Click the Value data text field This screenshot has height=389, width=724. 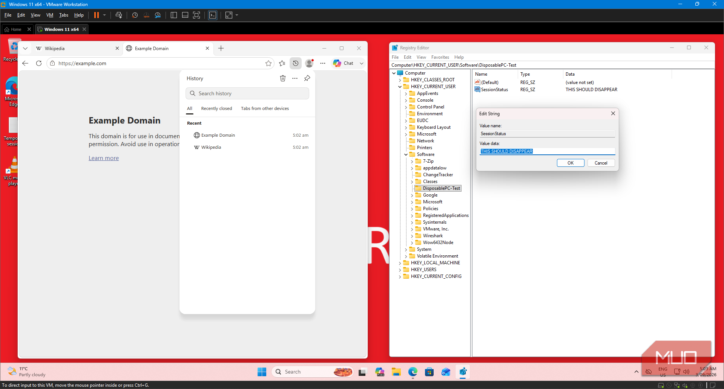547,151
